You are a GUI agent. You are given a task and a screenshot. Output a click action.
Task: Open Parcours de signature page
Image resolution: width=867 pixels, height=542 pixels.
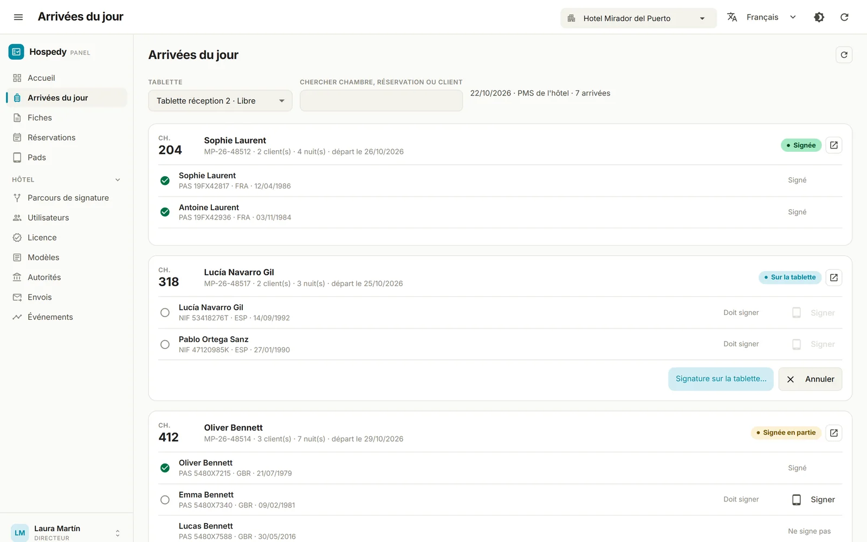coord(67,198)
